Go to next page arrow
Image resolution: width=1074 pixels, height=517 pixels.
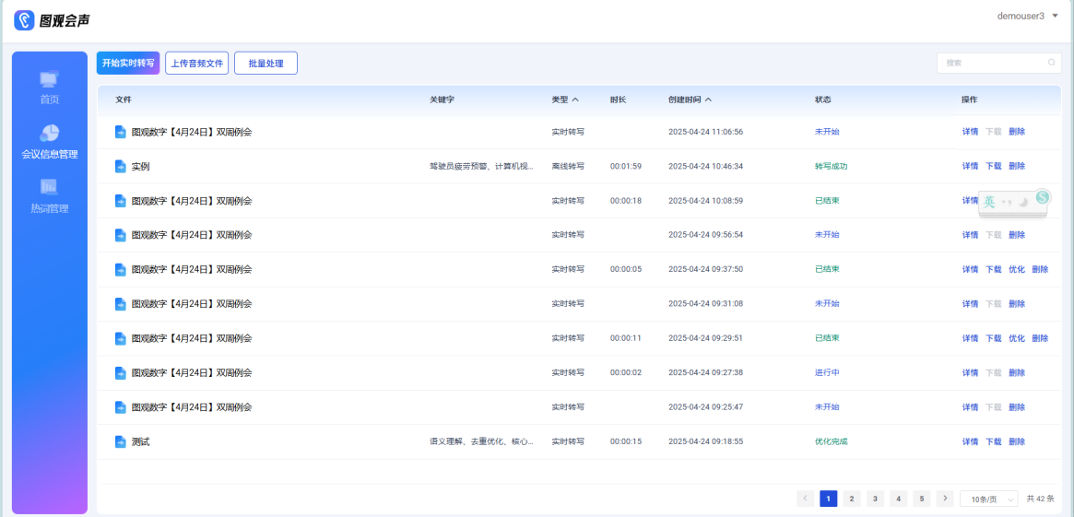click(x=944, y=499)
